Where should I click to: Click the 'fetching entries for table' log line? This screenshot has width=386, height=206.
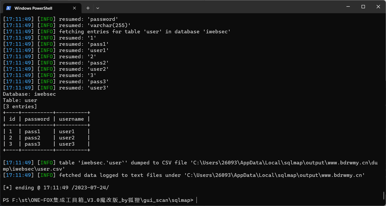point(117,31)
